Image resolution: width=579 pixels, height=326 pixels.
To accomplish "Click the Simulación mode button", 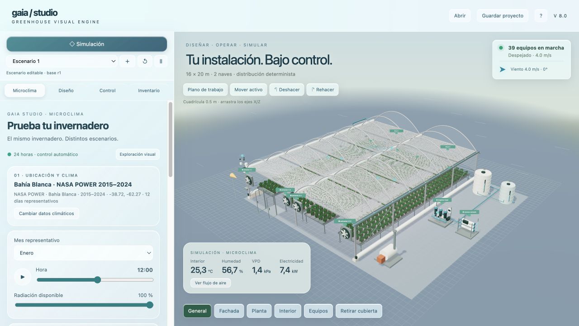I will pos(87,44).
